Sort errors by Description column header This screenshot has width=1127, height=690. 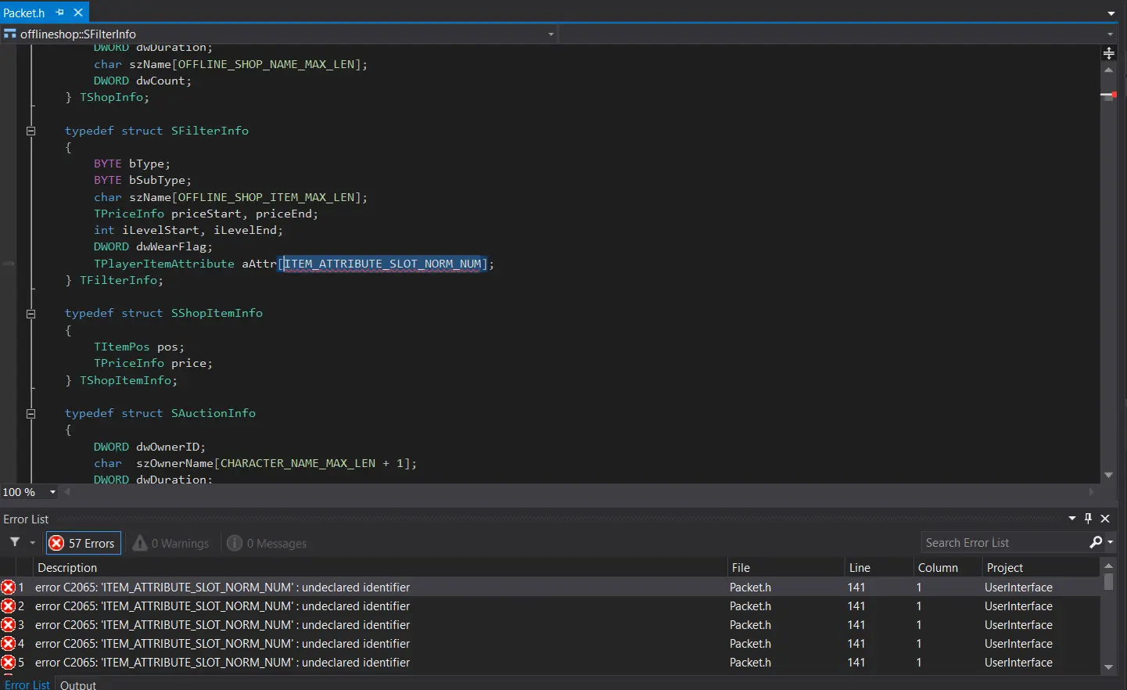380,568
